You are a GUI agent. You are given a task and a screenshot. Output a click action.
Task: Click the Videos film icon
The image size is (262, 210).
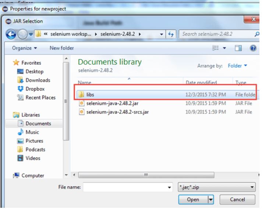(20, 158)
